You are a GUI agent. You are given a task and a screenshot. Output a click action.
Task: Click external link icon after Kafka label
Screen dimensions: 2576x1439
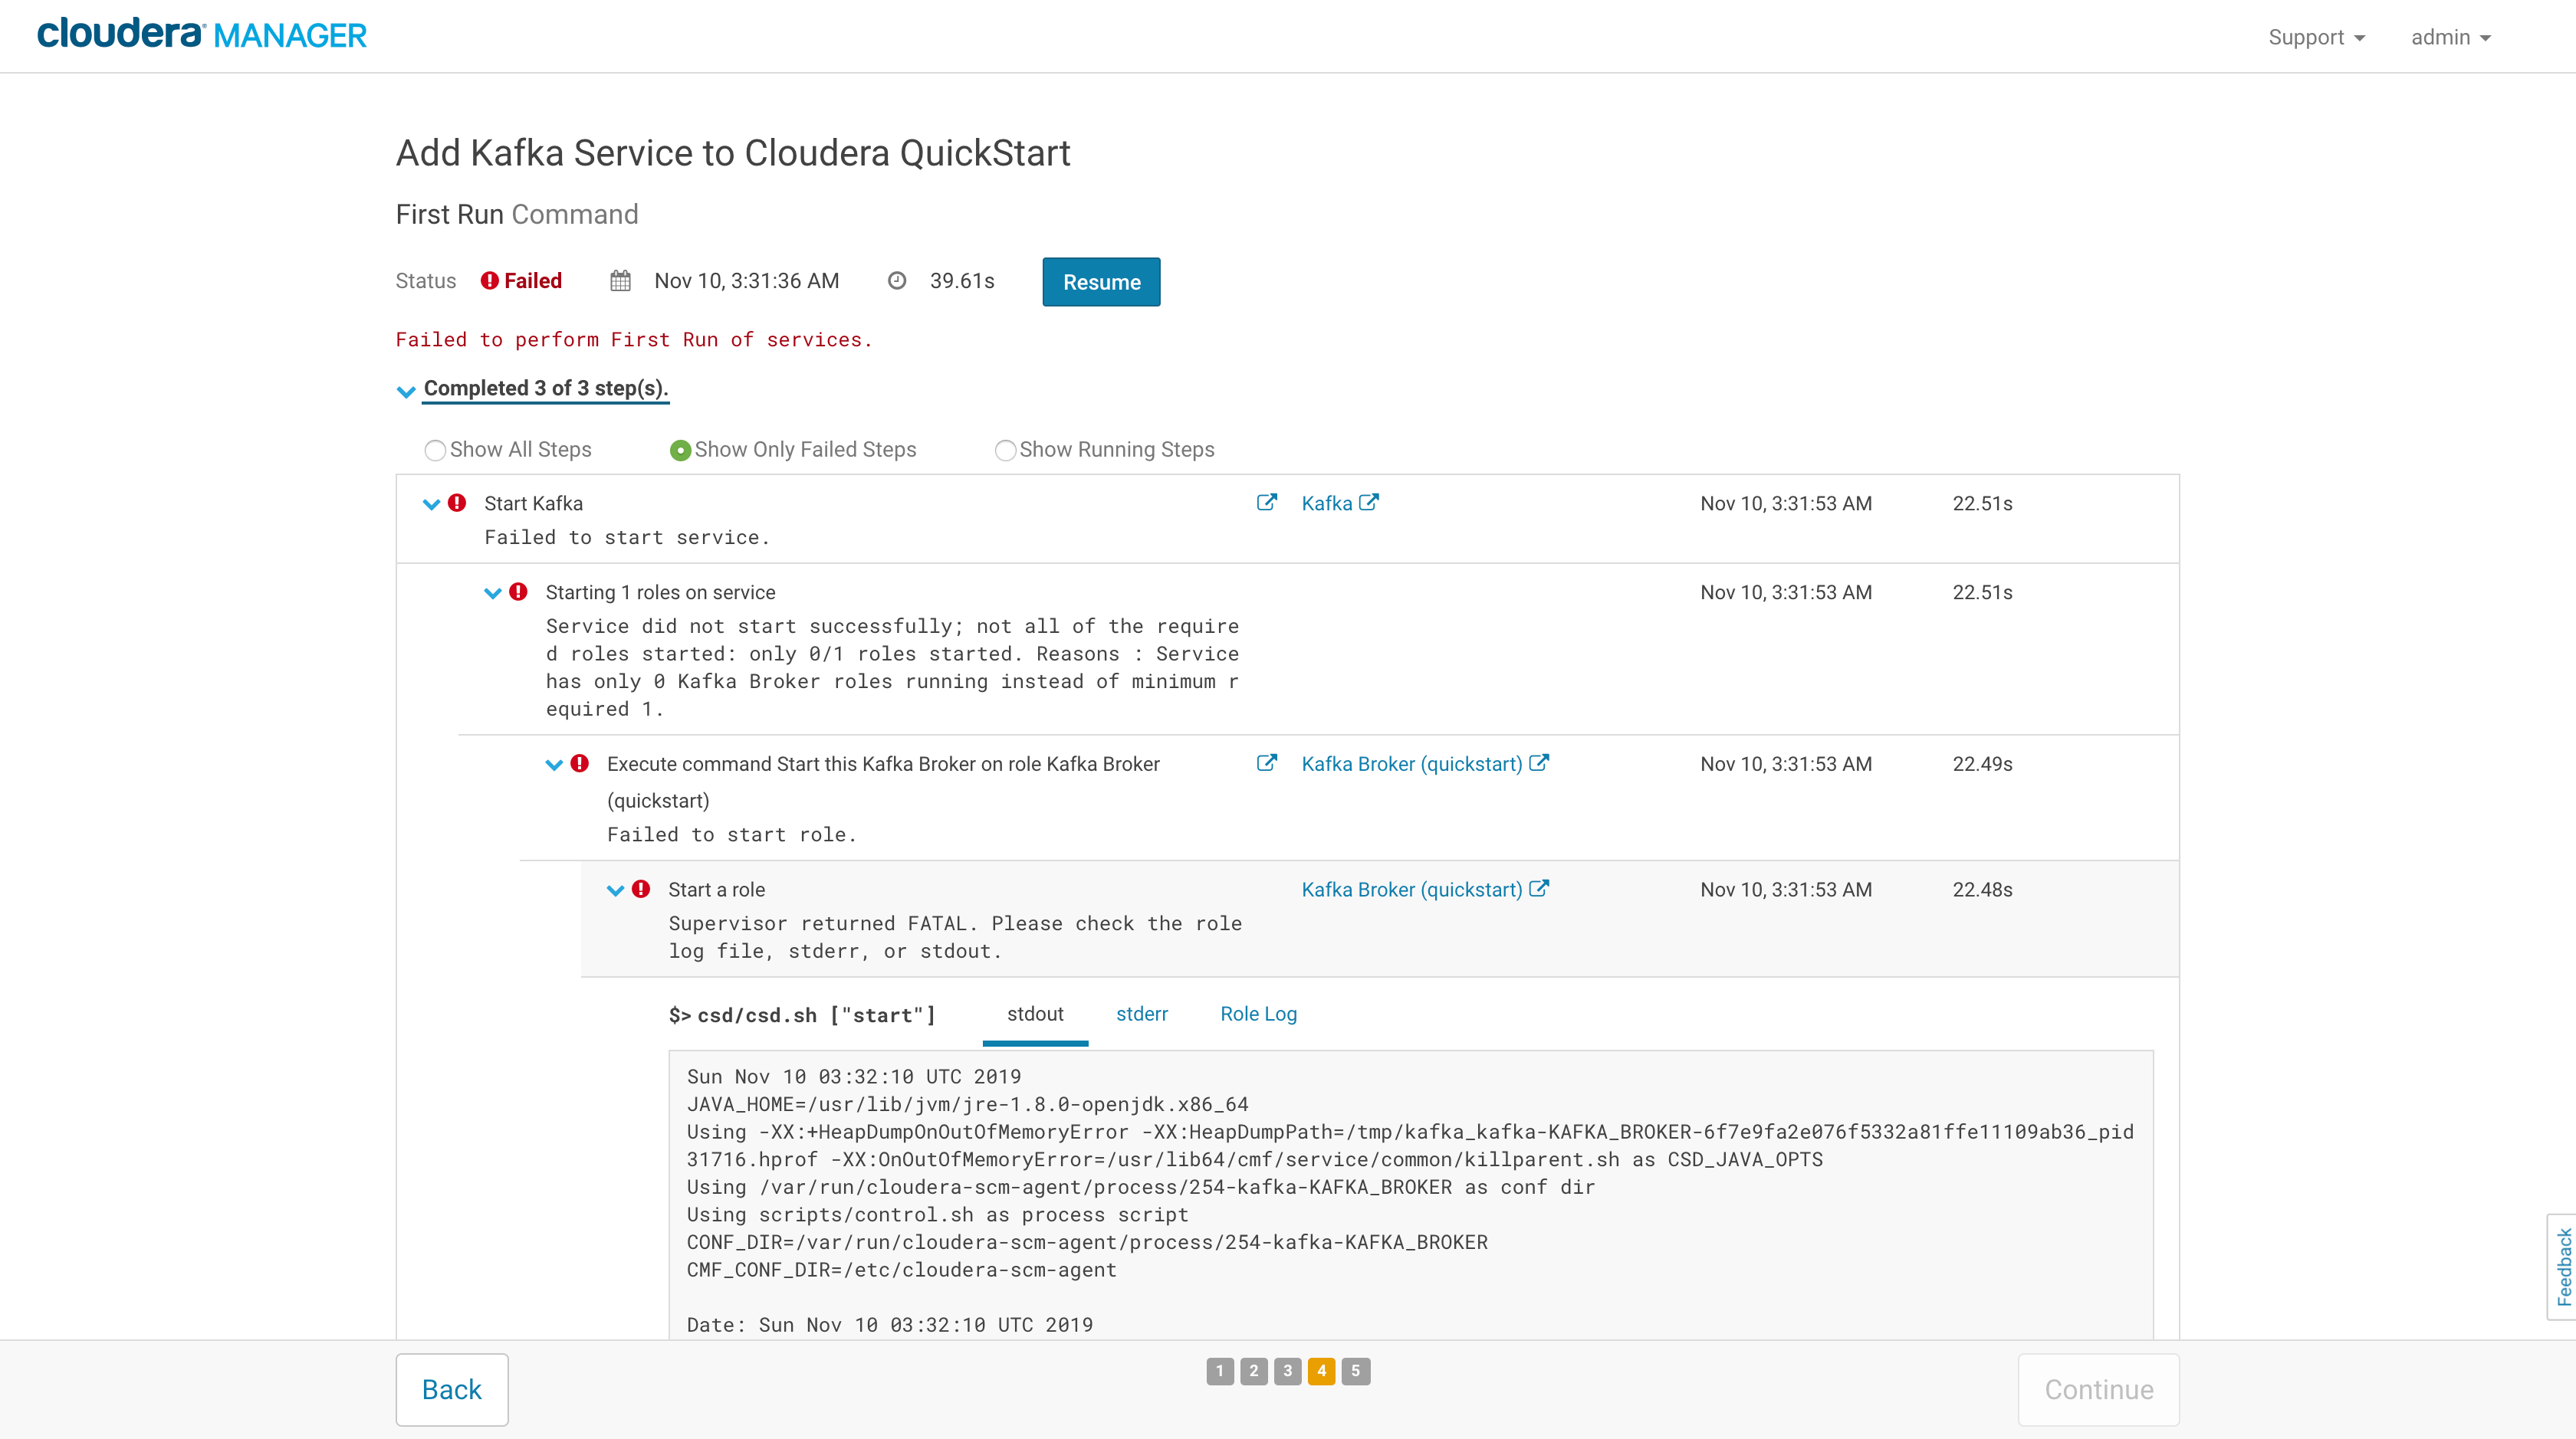(1369, 503)
